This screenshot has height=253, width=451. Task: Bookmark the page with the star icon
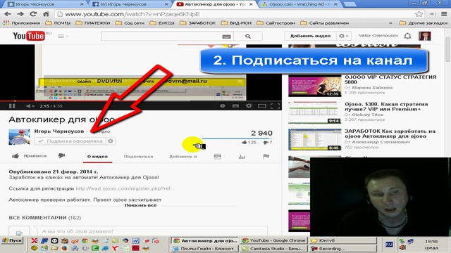[x=419, y=14]
